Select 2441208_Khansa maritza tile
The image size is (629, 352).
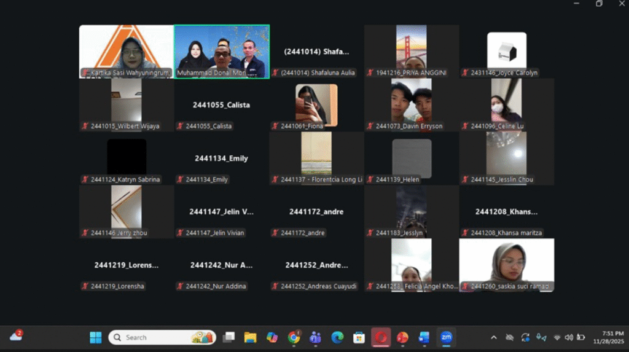click(507, 211)
